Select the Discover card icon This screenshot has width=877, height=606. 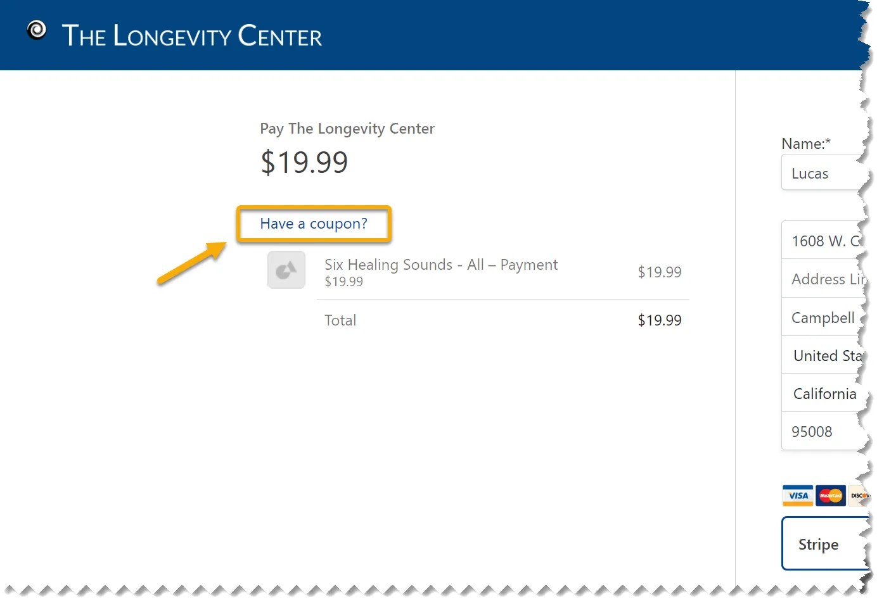pyautogui.click(x=861, y=495)
